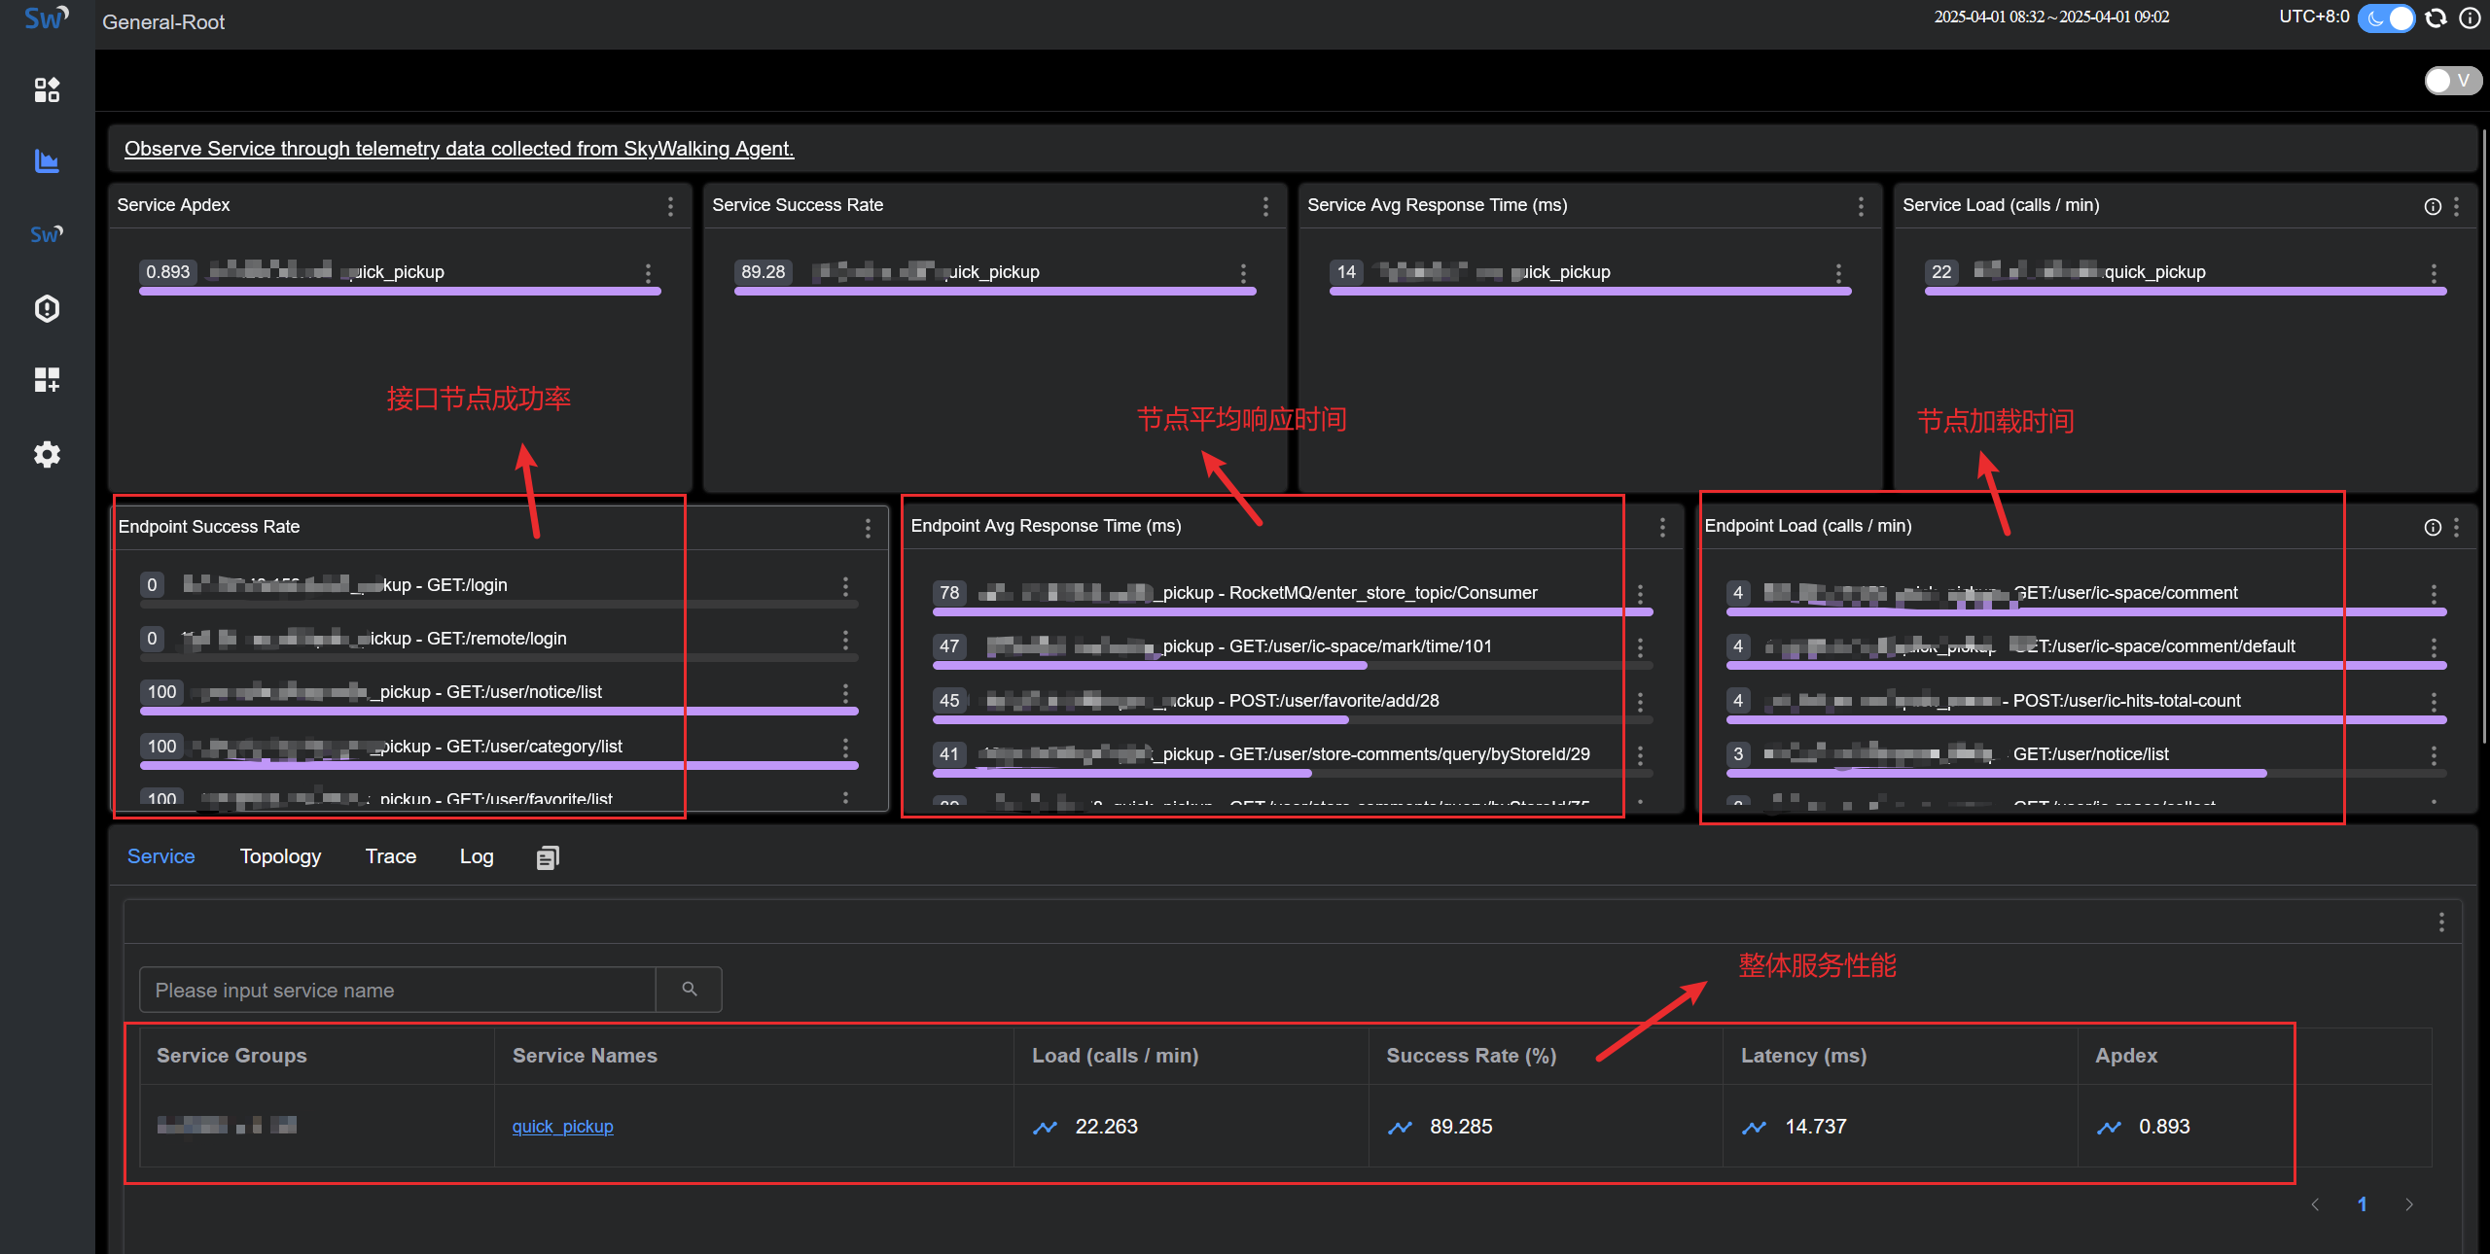This screenshot has height=1254, width=2490.
Task: Open the dashboard widgets icon in sidebar
Action: pos(47,89)
